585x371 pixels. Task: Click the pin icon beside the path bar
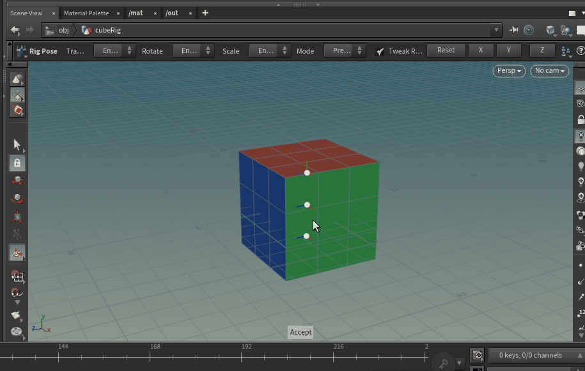(x=513, y=30)
